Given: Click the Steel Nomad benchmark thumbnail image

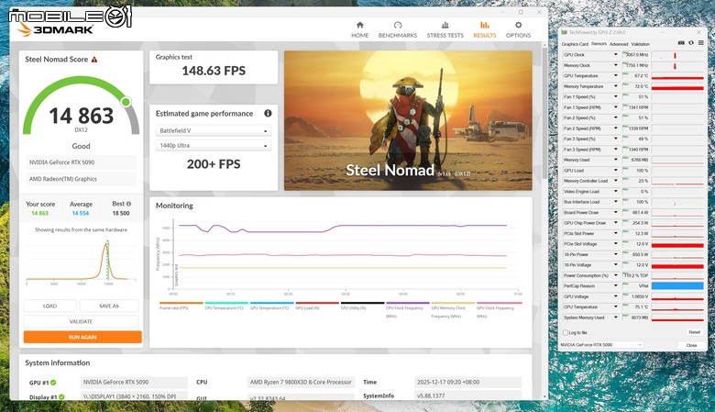Looking at the screenshot, I should point(408,120).
